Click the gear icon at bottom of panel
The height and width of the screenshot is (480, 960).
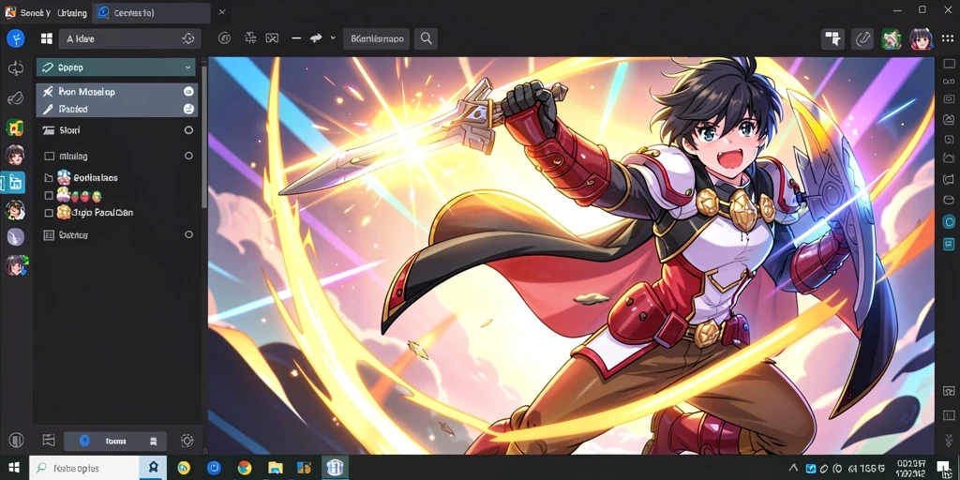[187, 441]
